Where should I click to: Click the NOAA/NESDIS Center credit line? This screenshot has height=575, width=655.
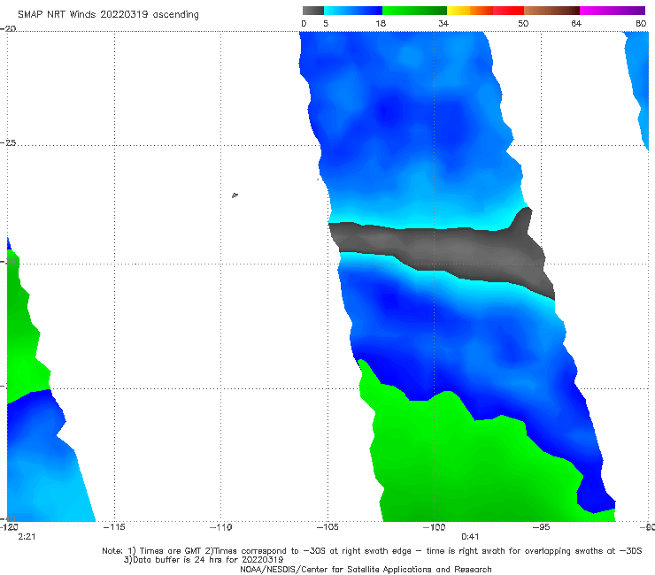click(x=366, y=570)
